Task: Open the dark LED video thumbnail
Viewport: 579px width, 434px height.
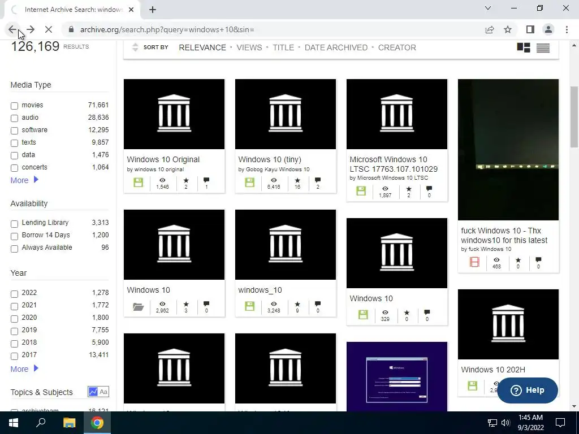Action: coord(508,149)
